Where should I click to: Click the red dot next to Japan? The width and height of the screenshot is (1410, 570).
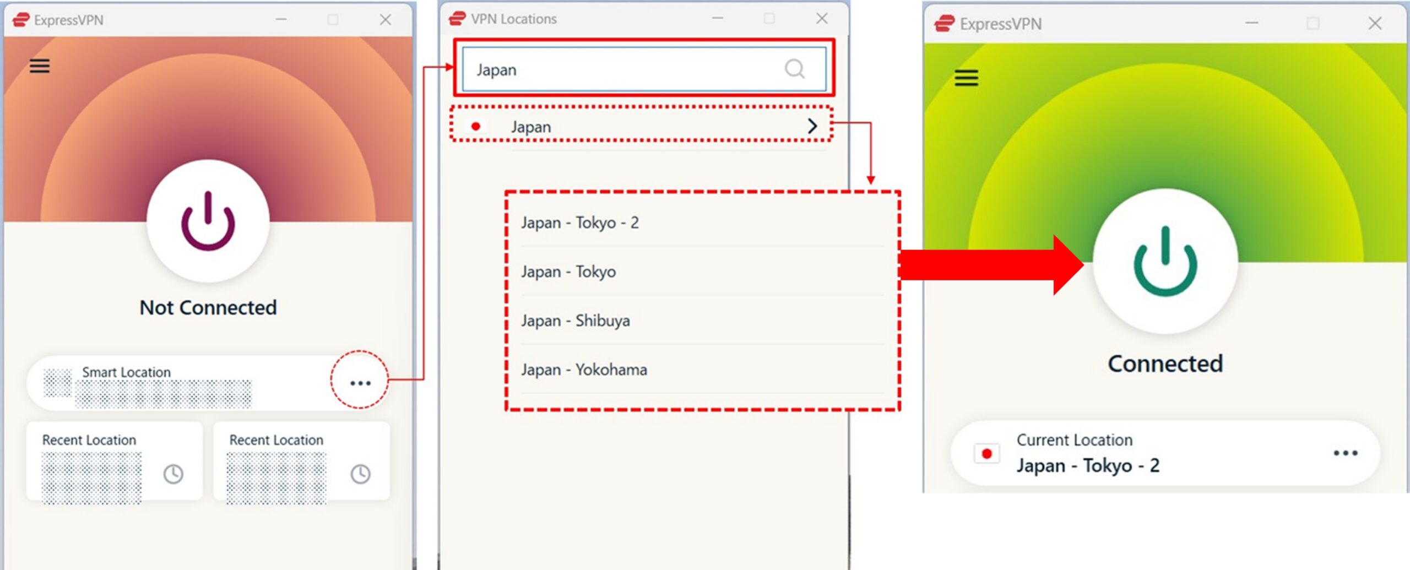click(x=475, y=127)
